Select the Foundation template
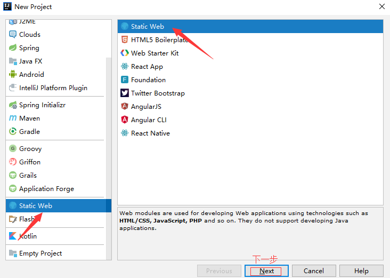390x278 pixels. click(x=250, y=80)
